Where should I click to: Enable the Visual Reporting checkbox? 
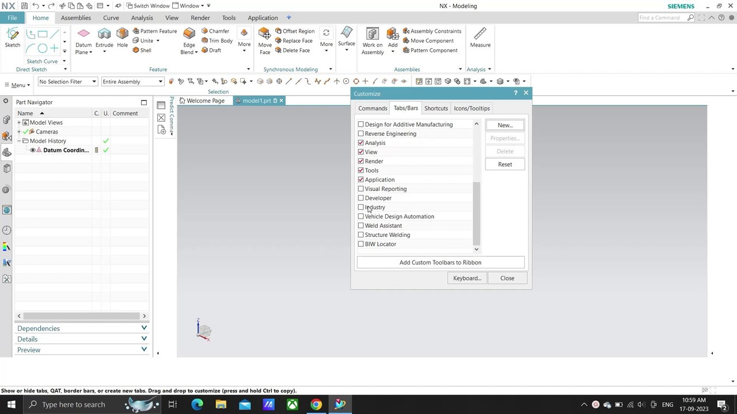[x=361, y=189]
